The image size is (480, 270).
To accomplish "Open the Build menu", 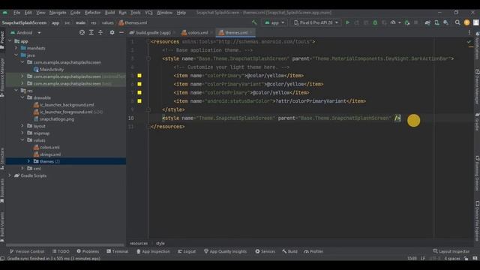I will (x=109, y=13).
